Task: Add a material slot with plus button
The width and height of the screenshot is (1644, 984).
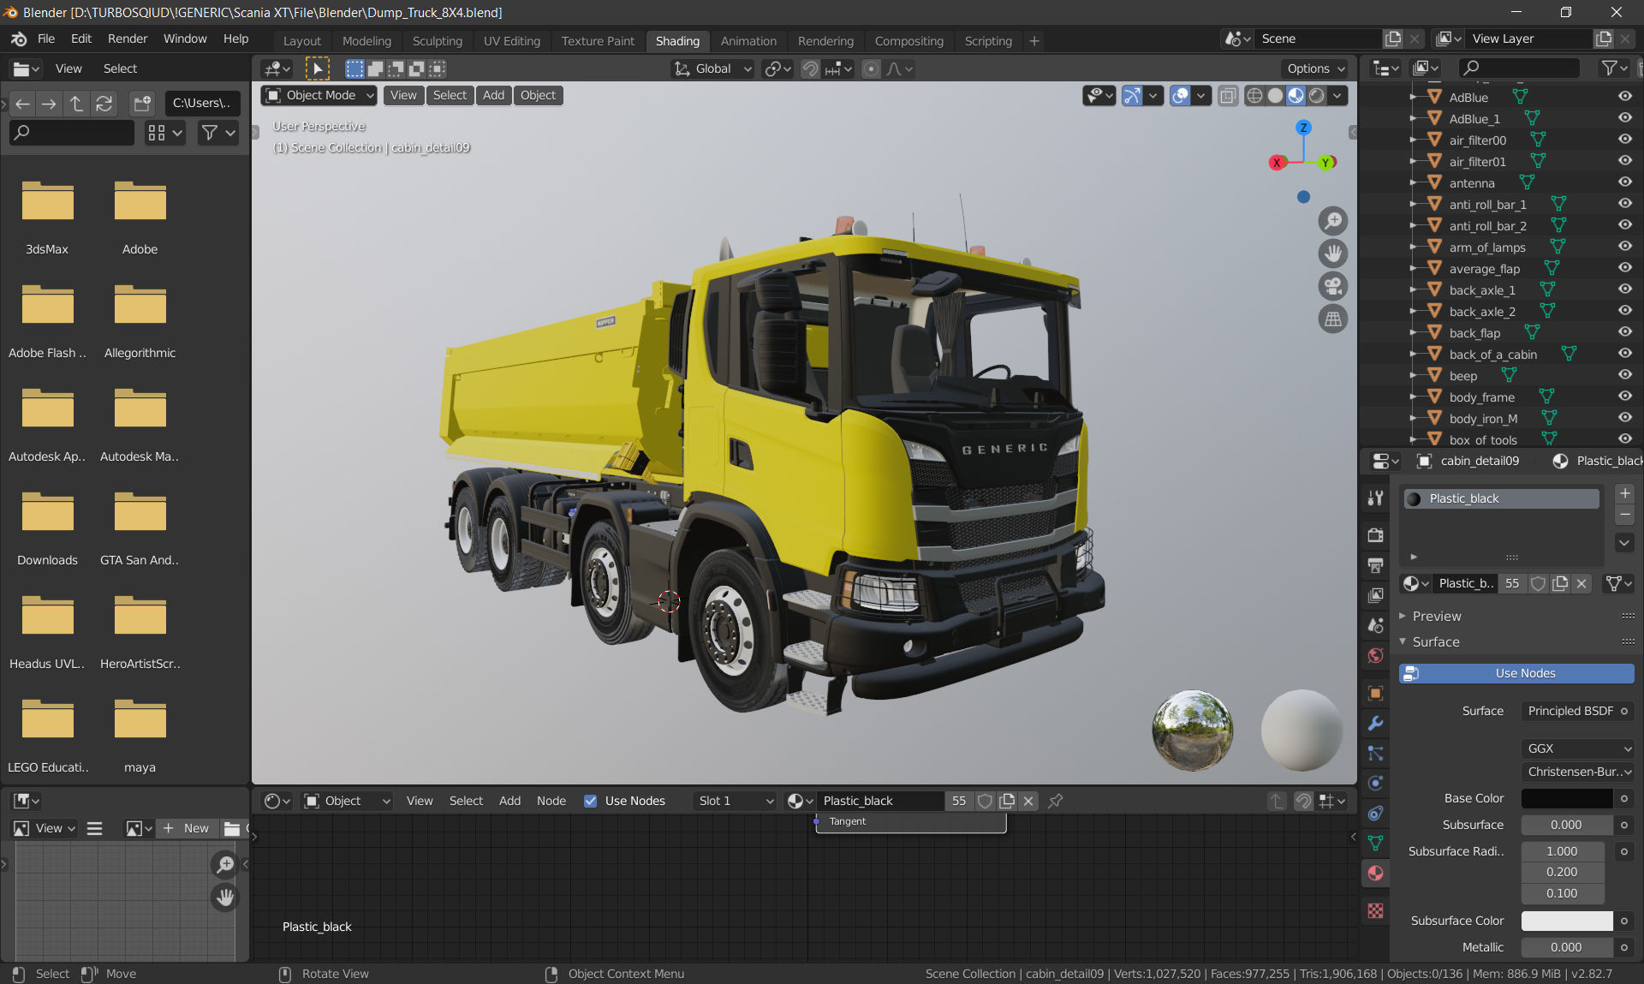Action: click(1624, 493)
